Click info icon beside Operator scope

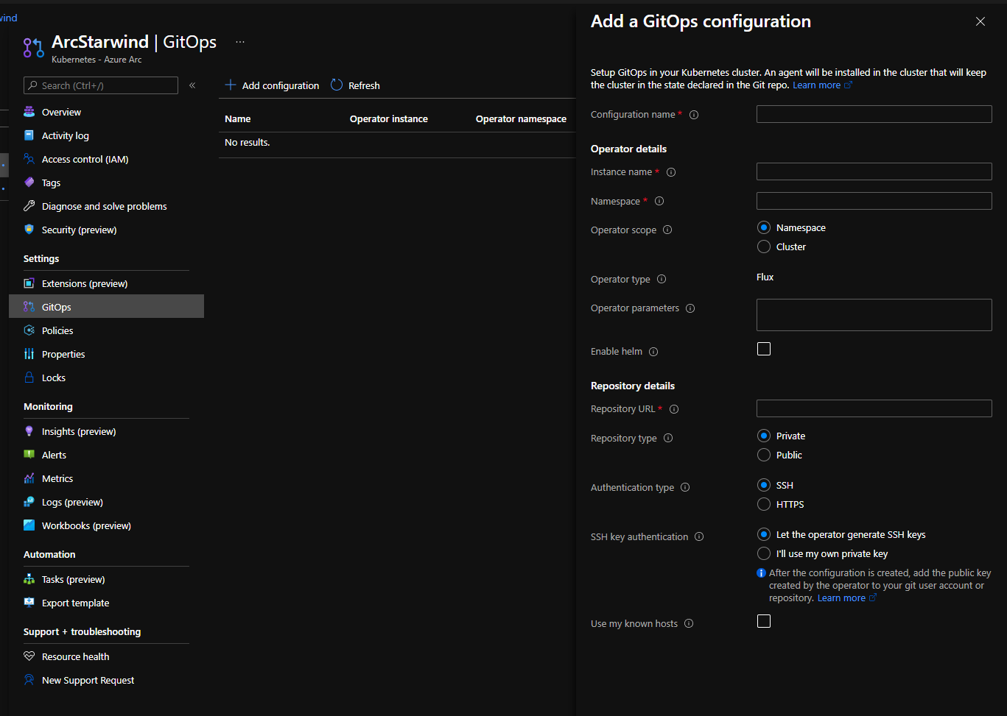pos(667,230)
